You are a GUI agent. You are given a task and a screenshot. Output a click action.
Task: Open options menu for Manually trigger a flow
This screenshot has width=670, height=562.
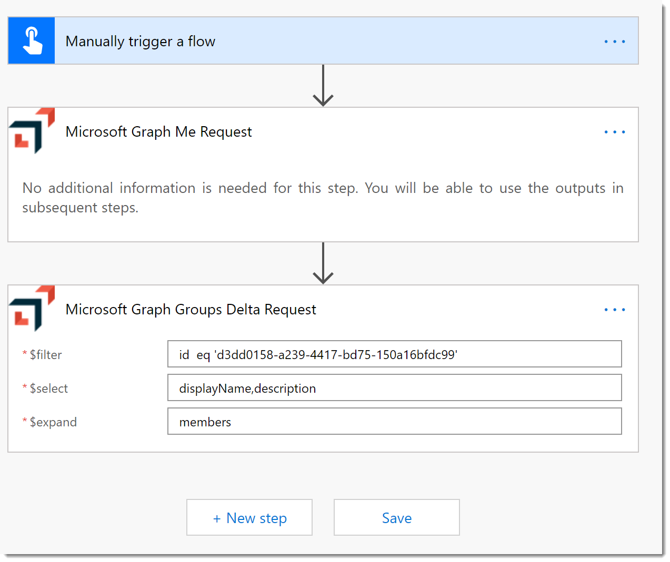[614, 42]
